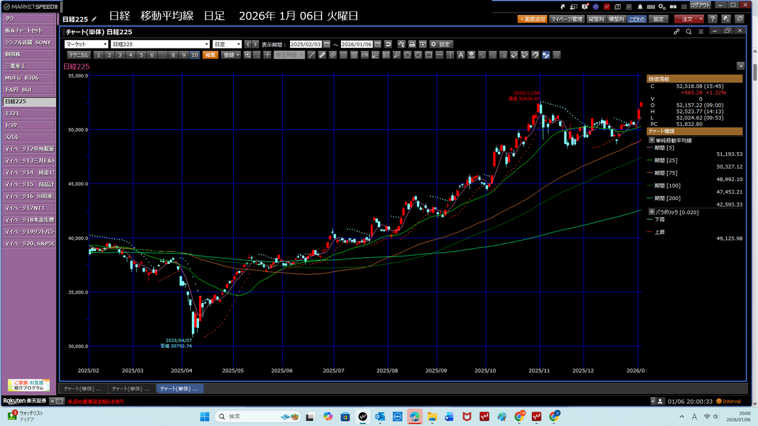This screenshot has height=426, width=758.
Task: Open the 日足 timeframe dropdown
Action: [x=227, y=44]
